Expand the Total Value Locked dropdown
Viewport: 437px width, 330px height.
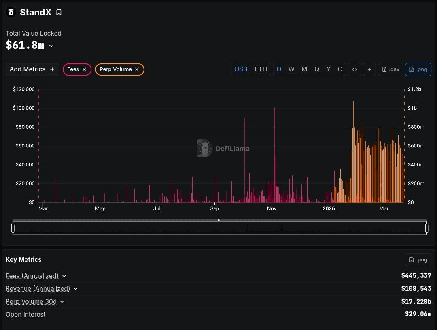click(51, 46)
